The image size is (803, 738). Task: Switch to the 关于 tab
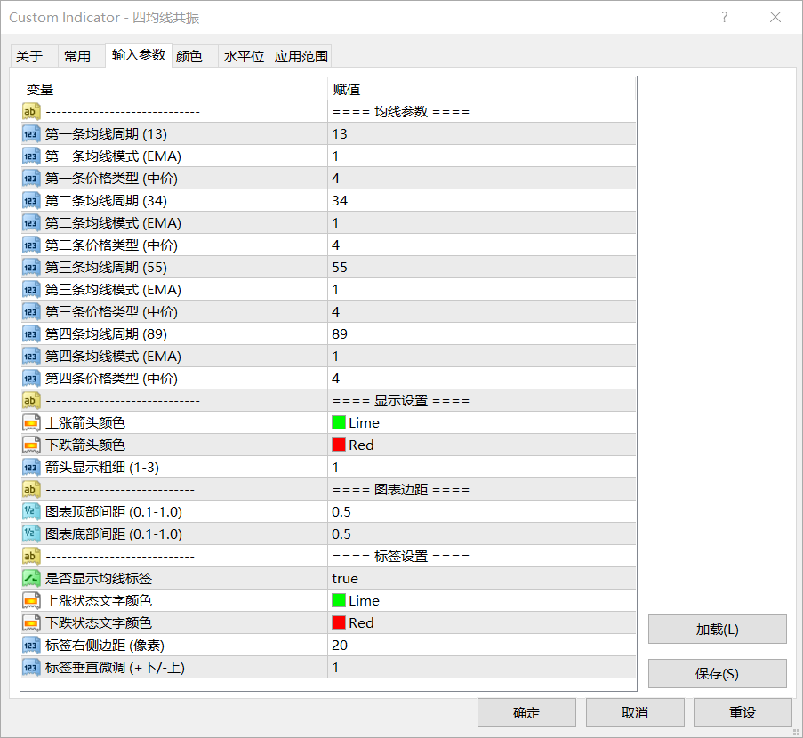click(x=34, y=56)
